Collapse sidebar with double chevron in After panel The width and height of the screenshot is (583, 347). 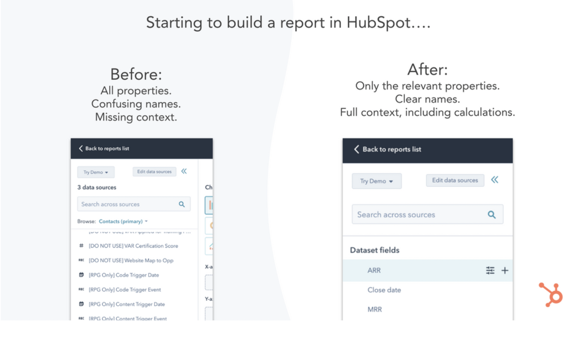coord(495,180)
